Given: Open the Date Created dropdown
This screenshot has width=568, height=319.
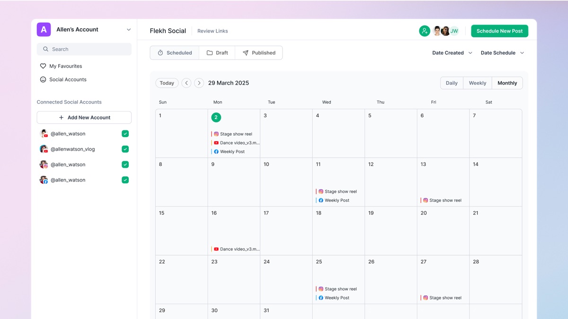Looking at the screenshot, I should (x=452, y=53).
